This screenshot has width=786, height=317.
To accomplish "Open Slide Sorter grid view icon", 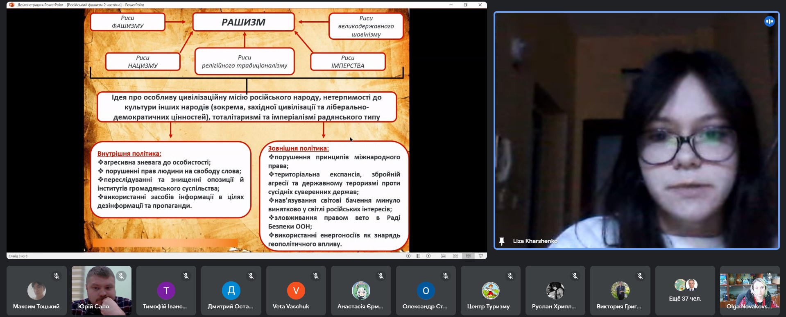I will 455,256.
